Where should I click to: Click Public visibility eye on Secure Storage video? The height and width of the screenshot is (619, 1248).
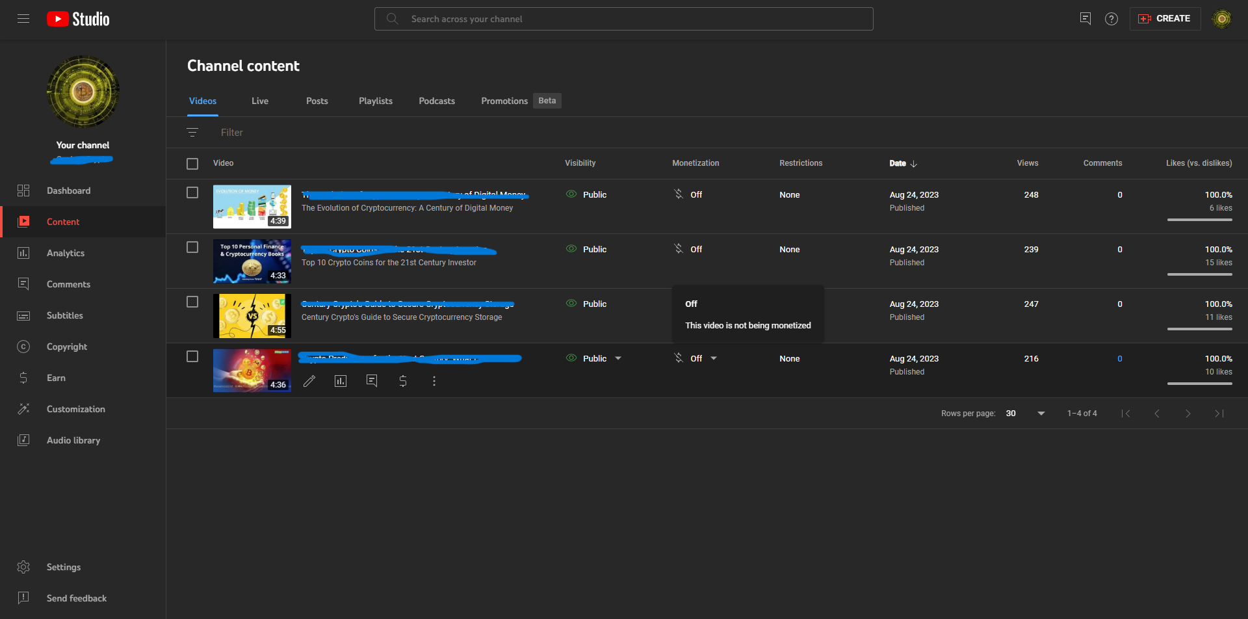click(x=571, y=304)
